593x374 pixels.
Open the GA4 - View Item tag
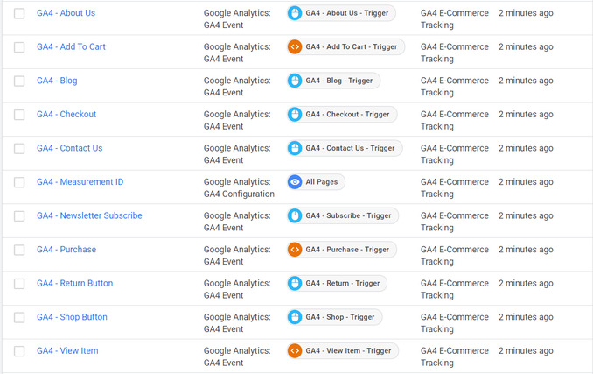pyautogui.click(x=67, y=351)
